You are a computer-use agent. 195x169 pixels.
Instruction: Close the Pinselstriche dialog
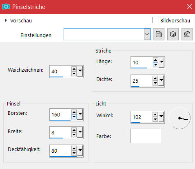click(190, 7)
